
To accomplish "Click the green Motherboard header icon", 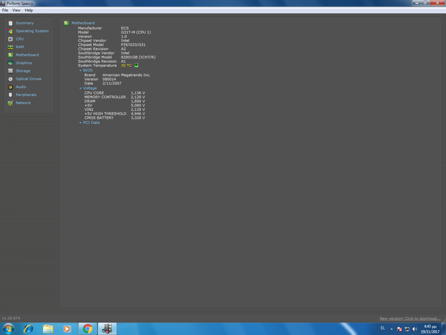I will coord(66,23).
